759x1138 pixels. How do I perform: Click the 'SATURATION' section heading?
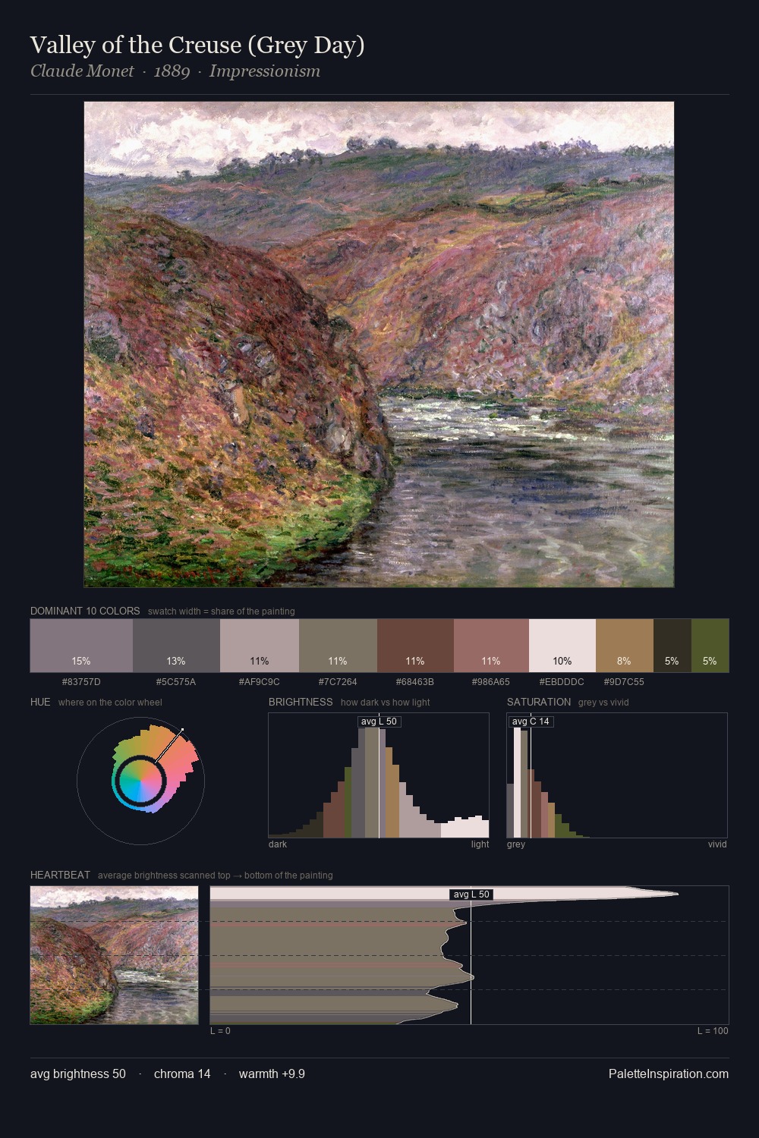pos(539,702)
